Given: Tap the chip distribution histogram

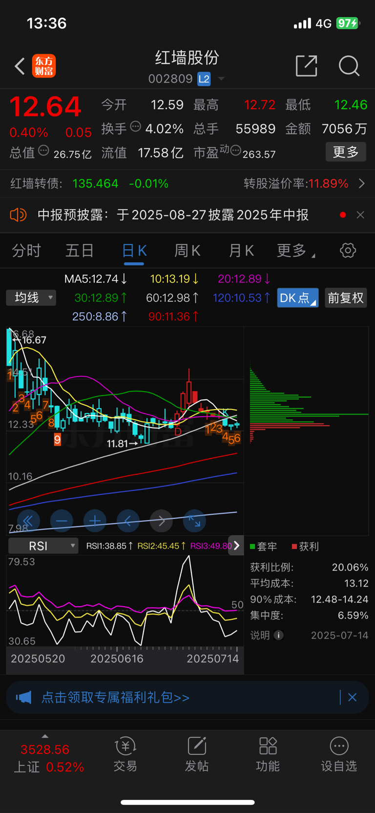Looking at the screenshot, I should point(309,406).
